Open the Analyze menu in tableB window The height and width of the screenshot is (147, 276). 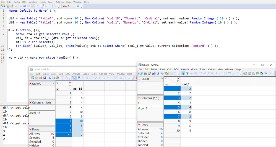(x=185, y=69)
